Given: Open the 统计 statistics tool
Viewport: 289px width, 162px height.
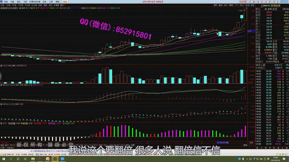Looking at the screenshot, I should (x=227, y=5).
